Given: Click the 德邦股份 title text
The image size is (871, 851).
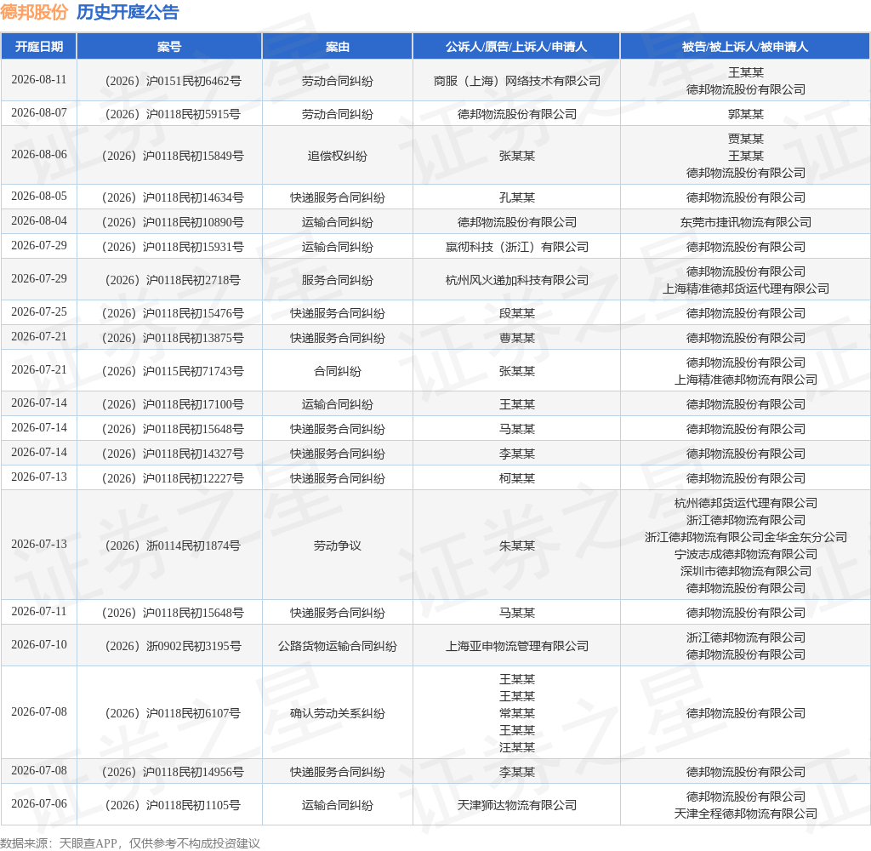Looking at the screenshot, I should 34,12.
